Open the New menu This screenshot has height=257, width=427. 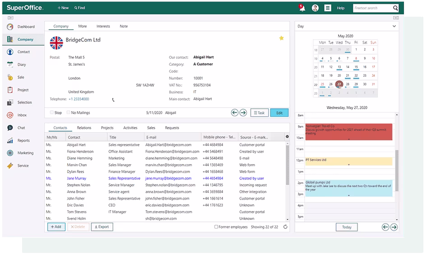[63, 8]
